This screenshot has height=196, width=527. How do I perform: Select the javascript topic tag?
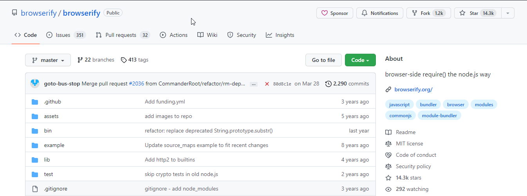click(399, 105)
